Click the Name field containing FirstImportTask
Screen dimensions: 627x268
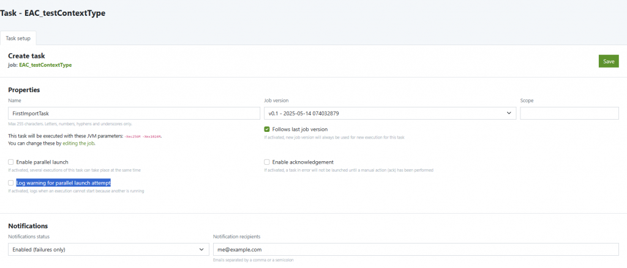[134, 114]
